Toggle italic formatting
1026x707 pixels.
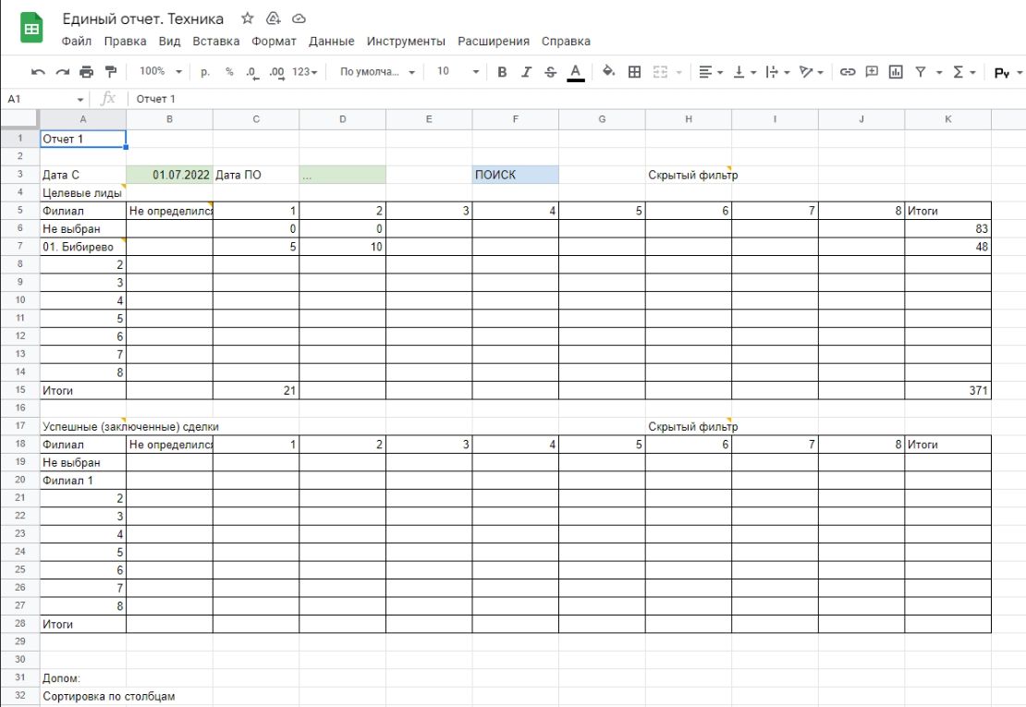coord(526,72)
